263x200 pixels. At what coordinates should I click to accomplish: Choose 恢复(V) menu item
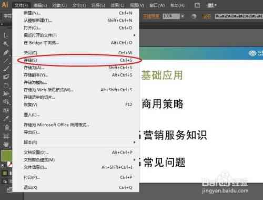(x=76, y=104)
